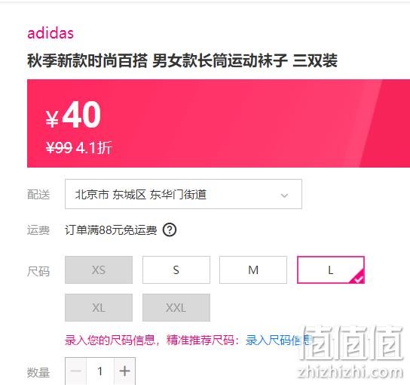410x385 pixels.
Task: Click the plus icon to increase quantity
Action: click(x=124, y=371)
